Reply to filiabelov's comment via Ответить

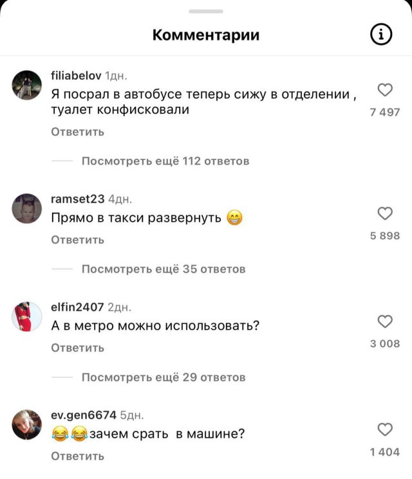77,132
